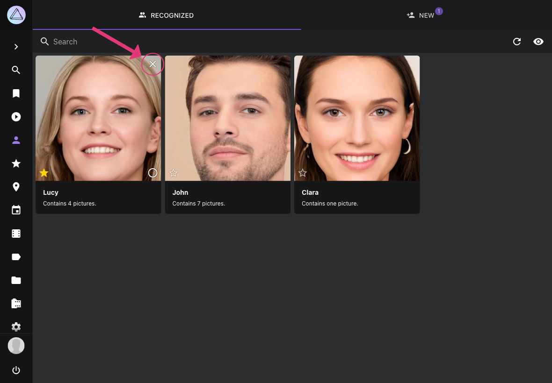
Task: Open the Videos section in the sidebar
Action: [x=16, y=116]
